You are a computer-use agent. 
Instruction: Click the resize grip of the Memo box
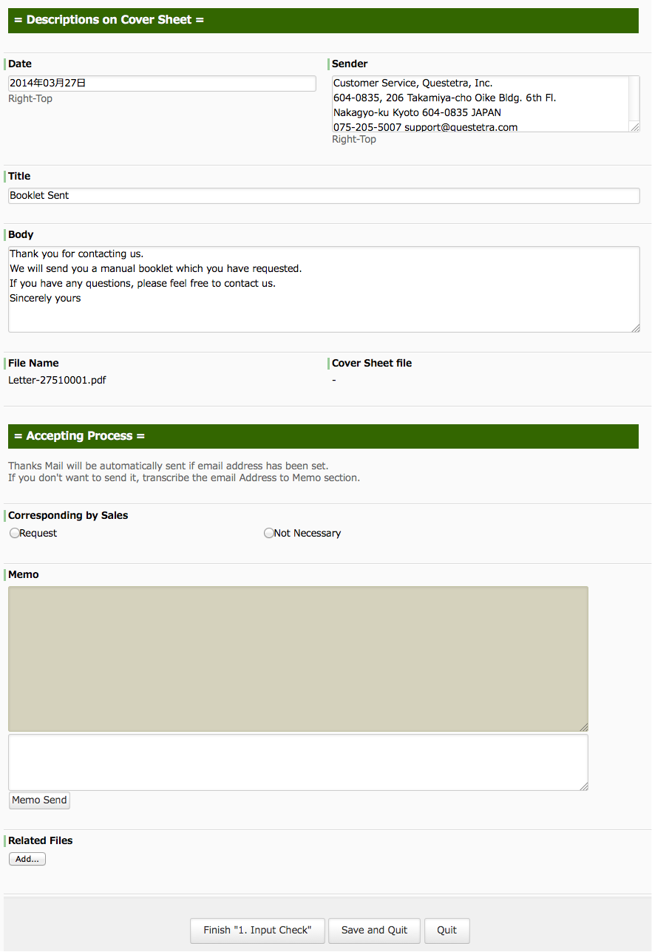click(584, 726)
